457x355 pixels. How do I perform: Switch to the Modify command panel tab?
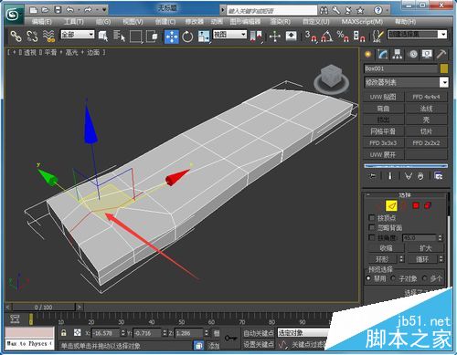click(x=382, y=54)
